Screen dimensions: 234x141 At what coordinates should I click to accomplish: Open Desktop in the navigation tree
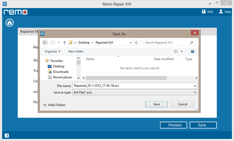58,66
